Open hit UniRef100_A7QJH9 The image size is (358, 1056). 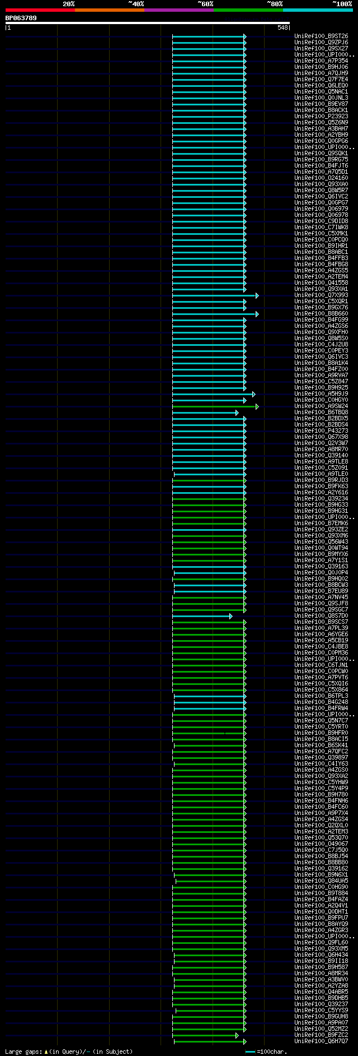[321, 73]
